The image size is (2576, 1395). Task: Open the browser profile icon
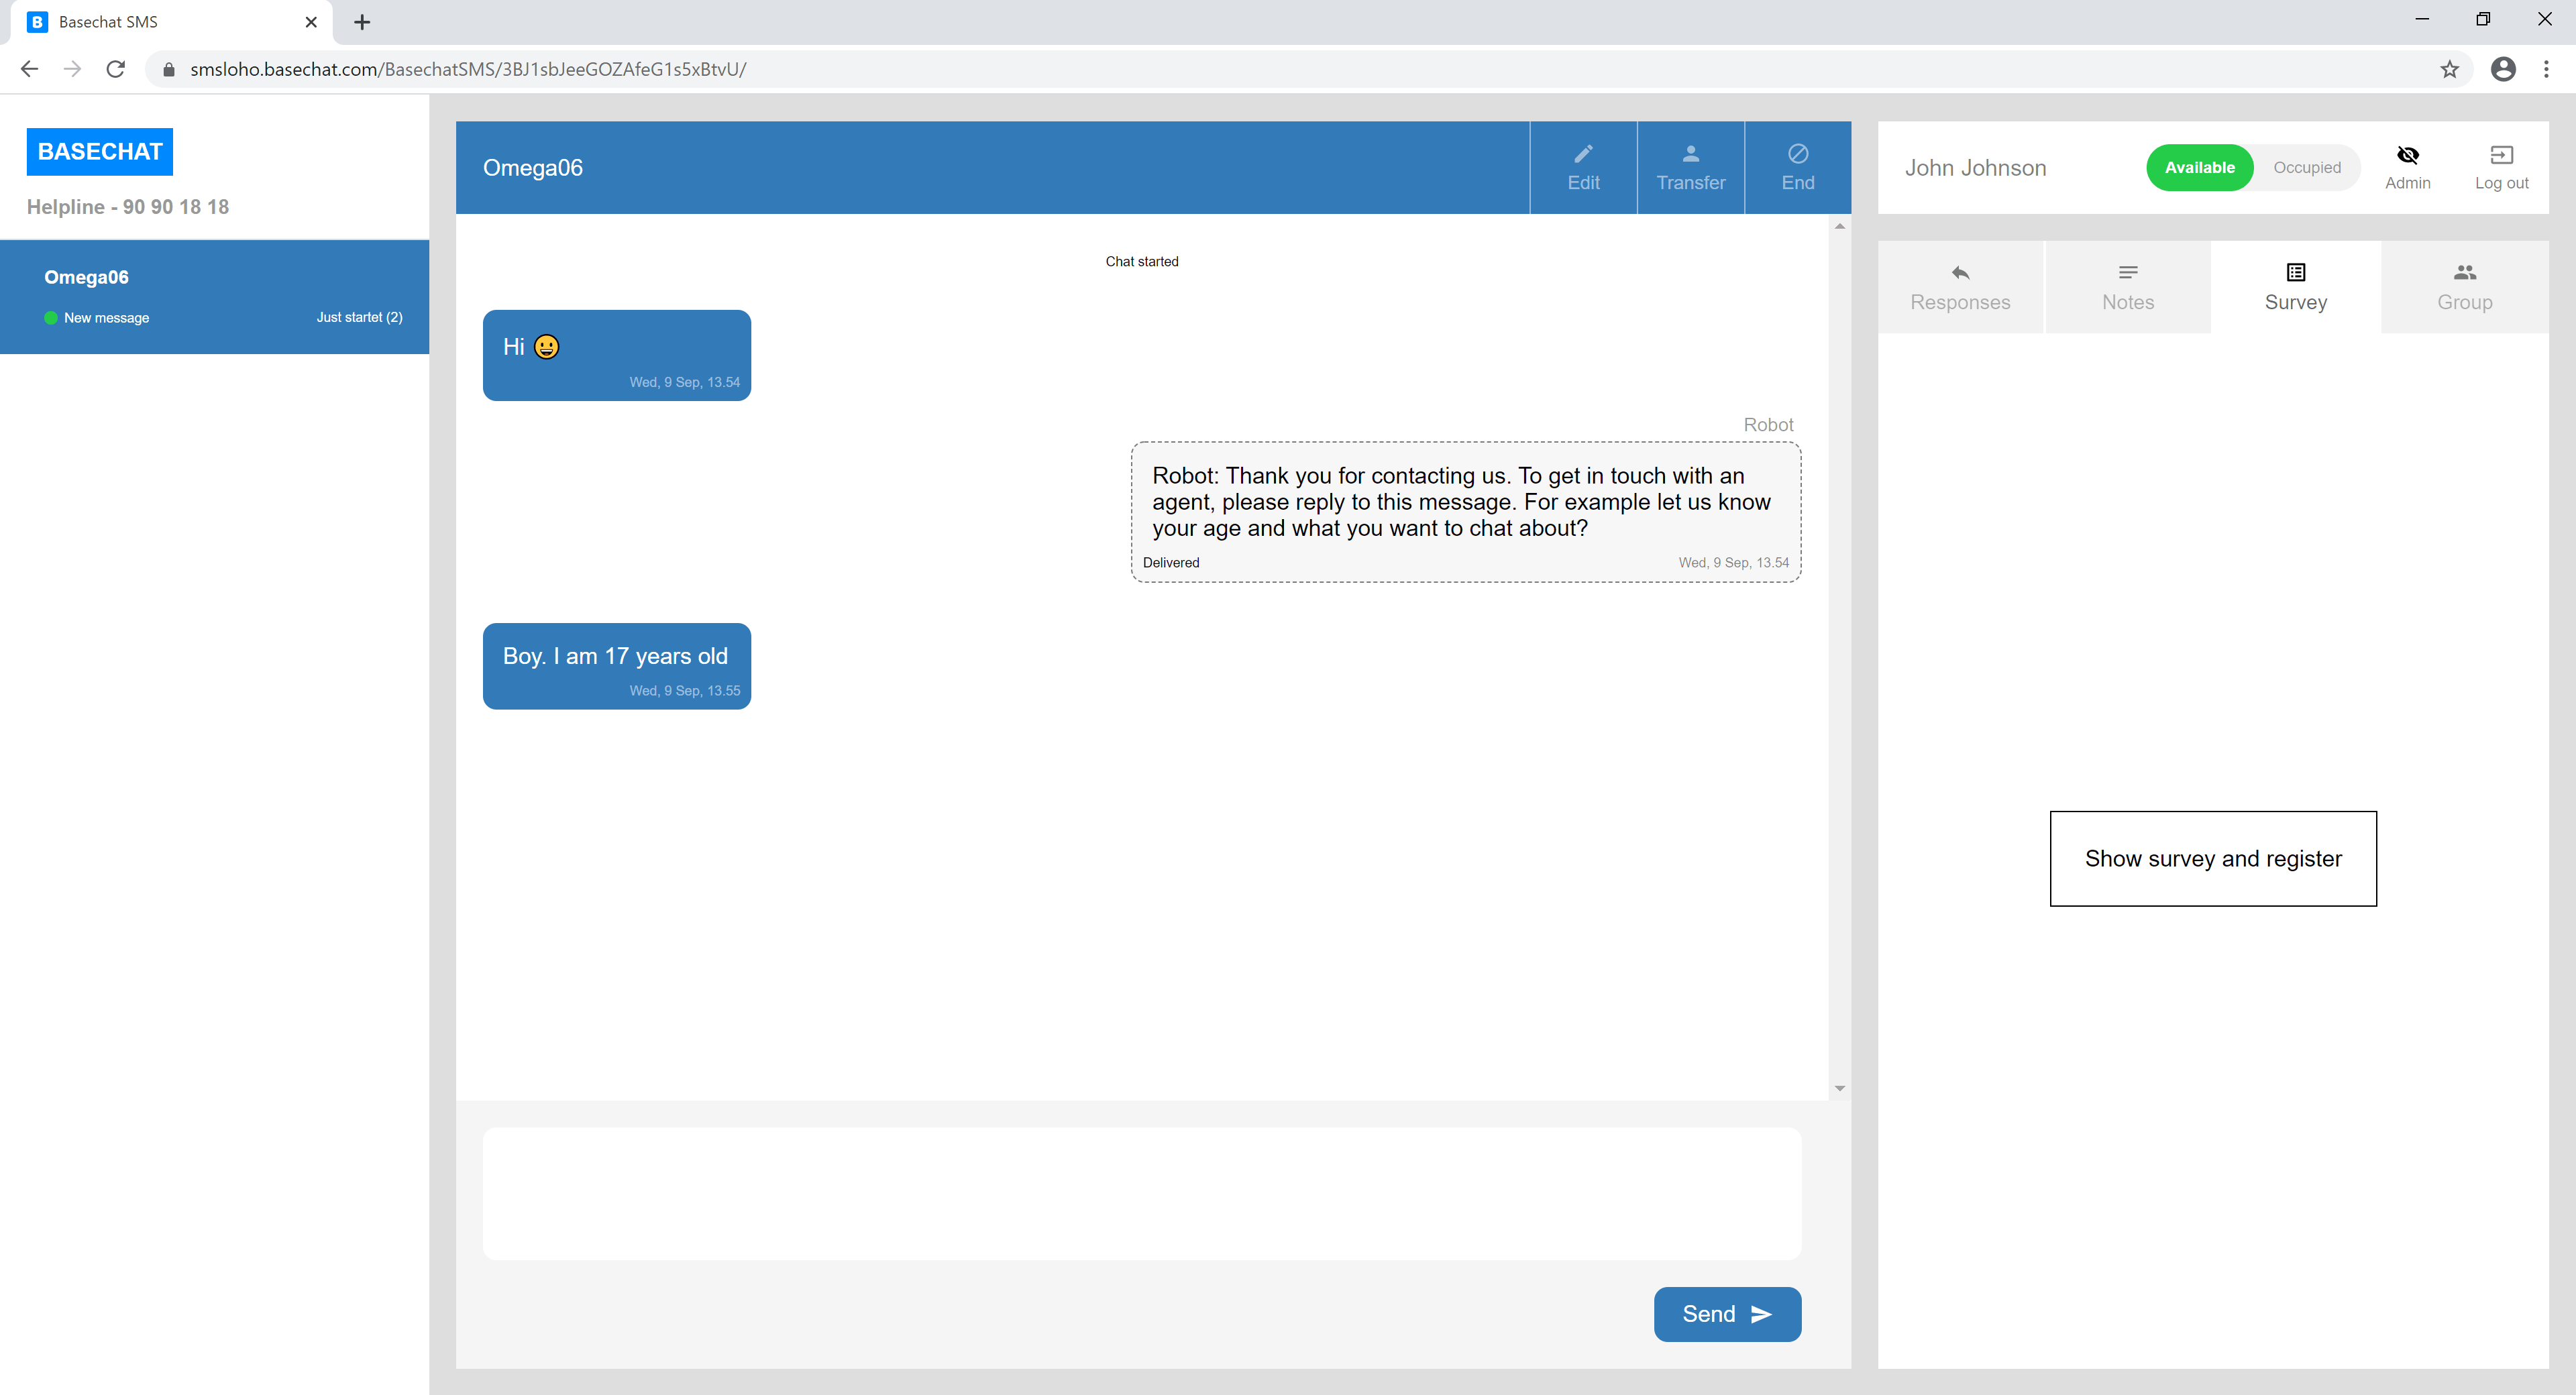[2503, 69]
